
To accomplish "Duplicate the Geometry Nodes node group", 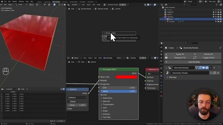I will (215, 73).
